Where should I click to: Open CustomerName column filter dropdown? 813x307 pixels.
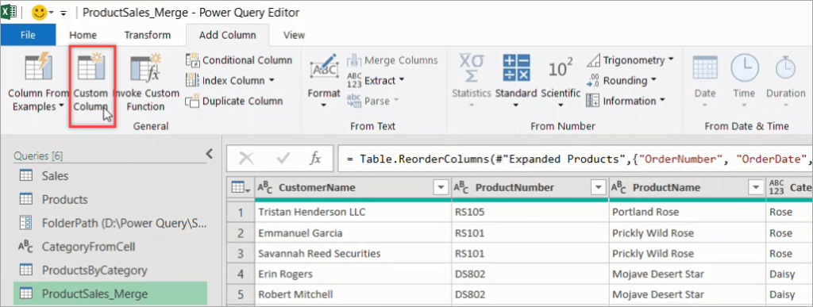tap(441, 188)
